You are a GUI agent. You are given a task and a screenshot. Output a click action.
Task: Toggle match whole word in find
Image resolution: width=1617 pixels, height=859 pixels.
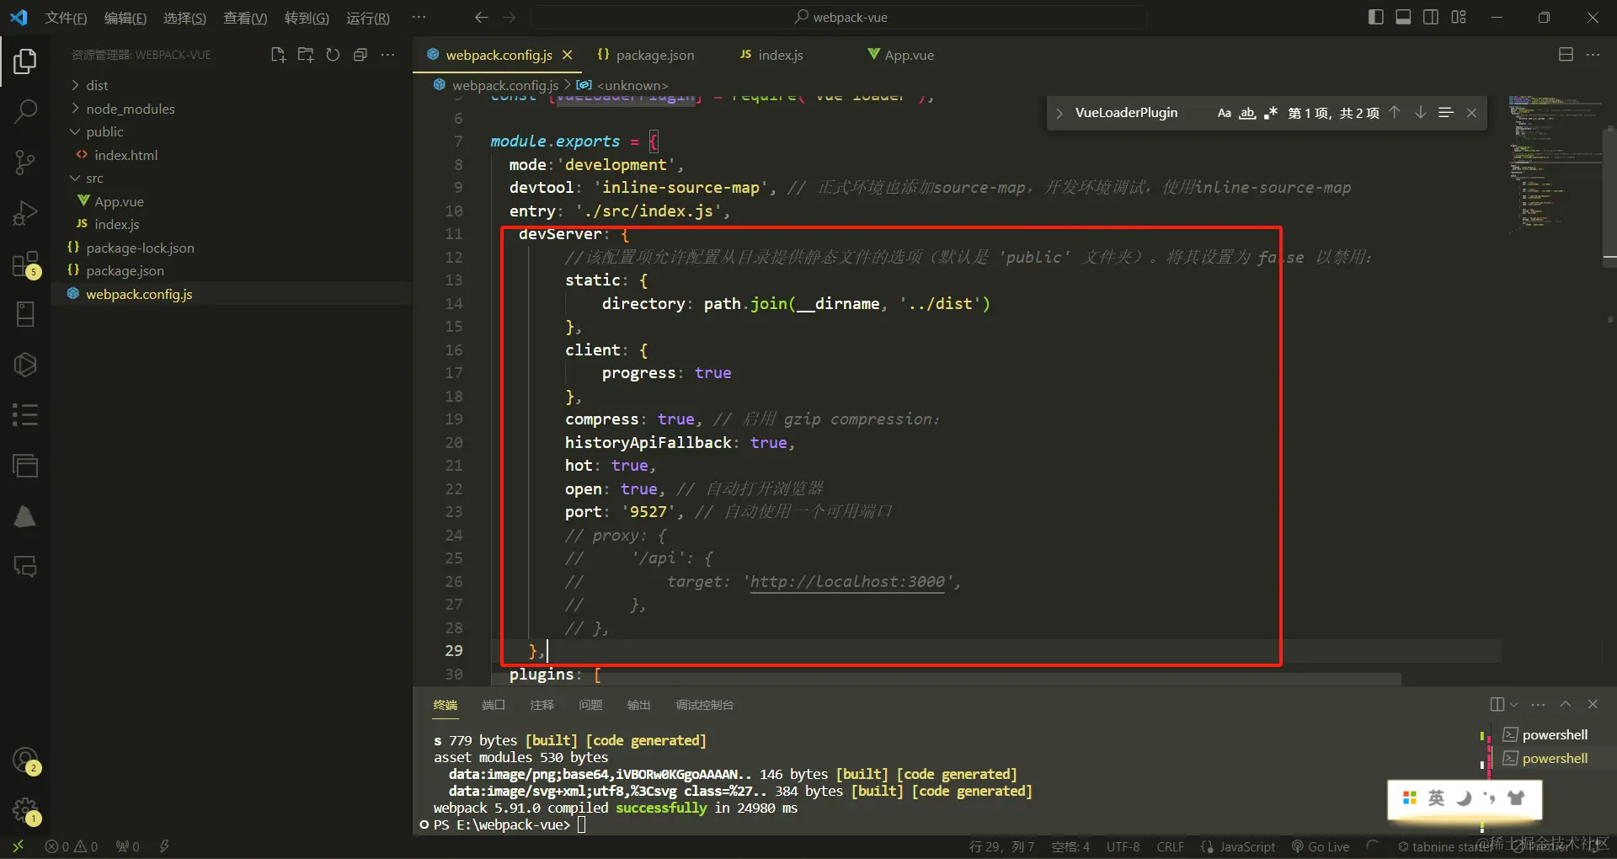1247,113
